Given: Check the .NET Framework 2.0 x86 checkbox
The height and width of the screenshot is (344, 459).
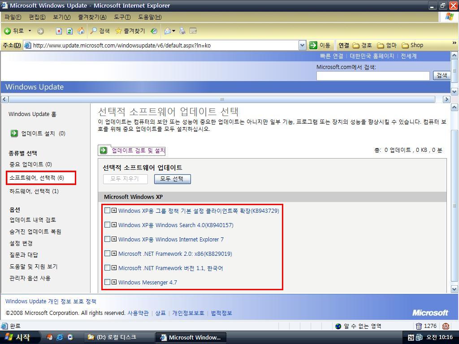Looking at the screenshot, I should tap(107, 254).
